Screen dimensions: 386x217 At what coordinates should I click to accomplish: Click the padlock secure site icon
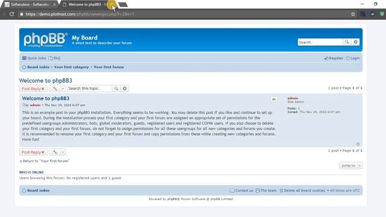click(22, 14)
